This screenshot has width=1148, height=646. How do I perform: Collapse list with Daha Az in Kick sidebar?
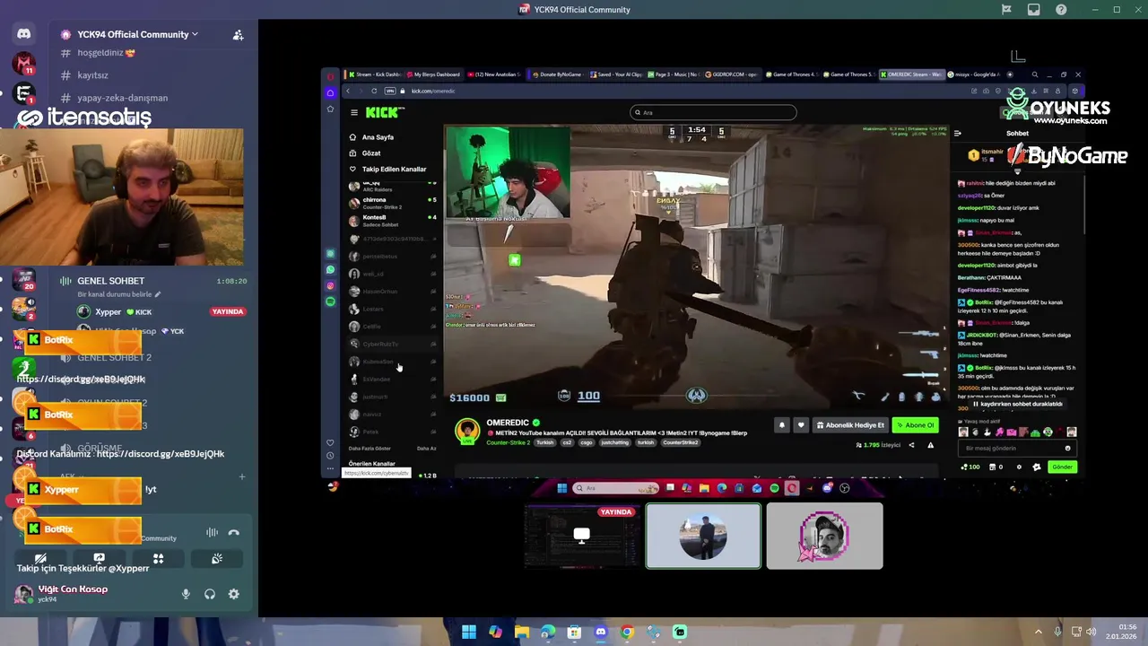tap(426, 449)
